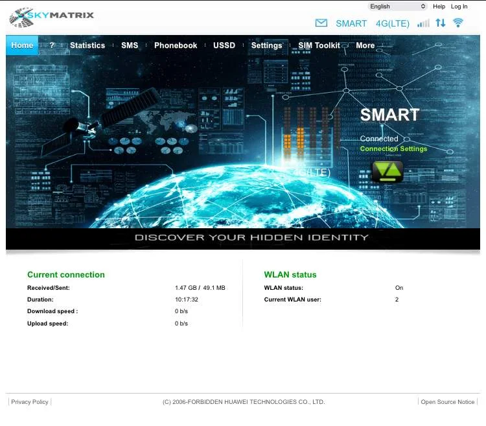This screenshot has width=486, height=426.
Task: Open the Connection Settings link
Action: tap(393, 149)
